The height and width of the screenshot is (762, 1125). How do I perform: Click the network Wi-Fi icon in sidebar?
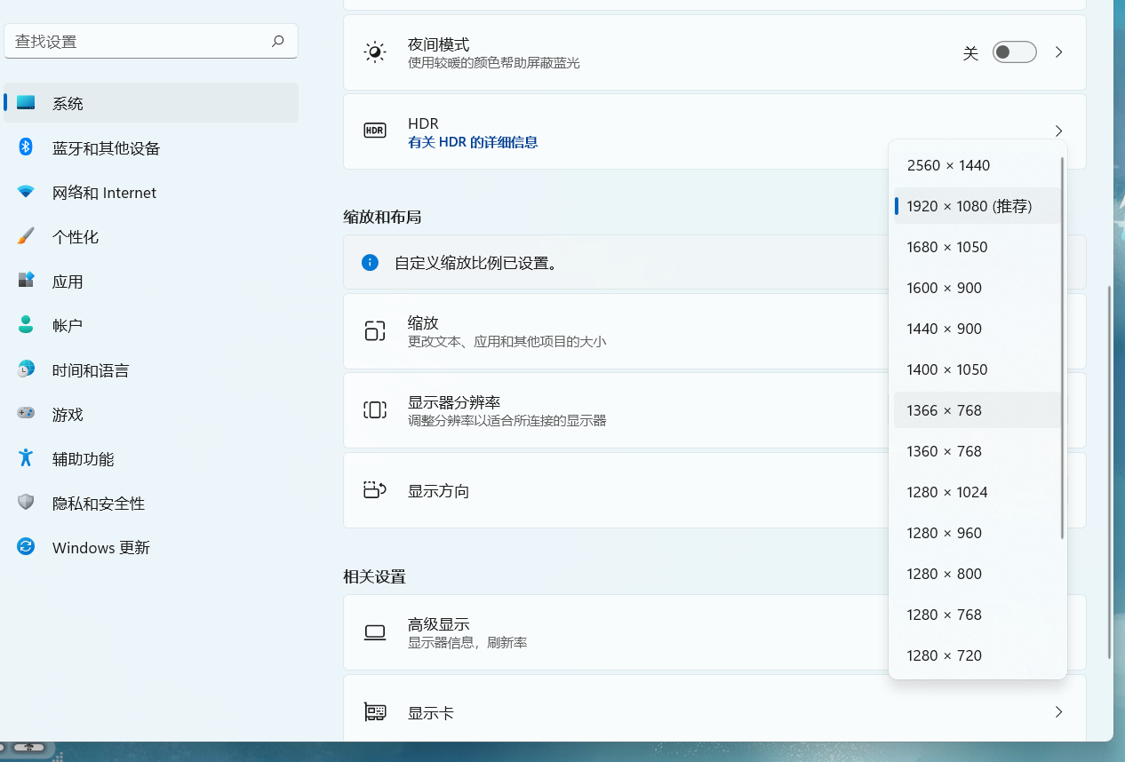[26, 192]
